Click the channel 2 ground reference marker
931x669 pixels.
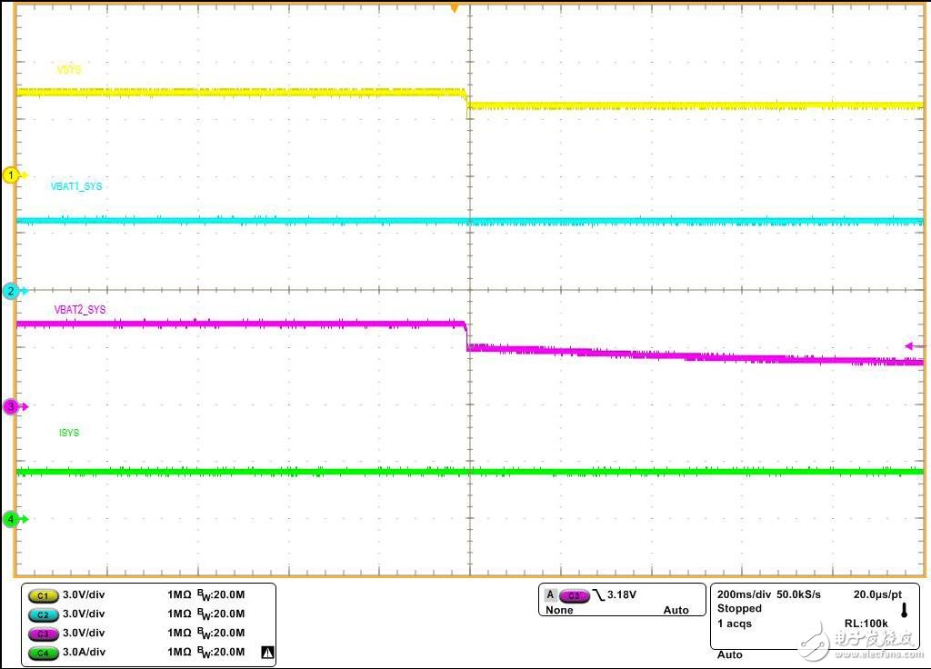tap(13, 291)
